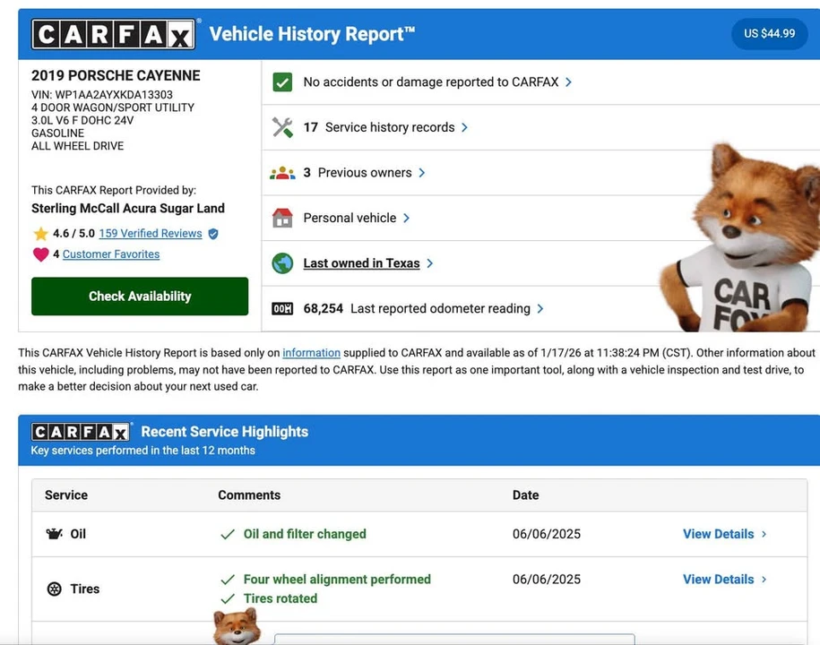Click the chevron next to Tires View Details
Image resolution: width=820 pixels, height=645 pixels.
click(764, 580)
